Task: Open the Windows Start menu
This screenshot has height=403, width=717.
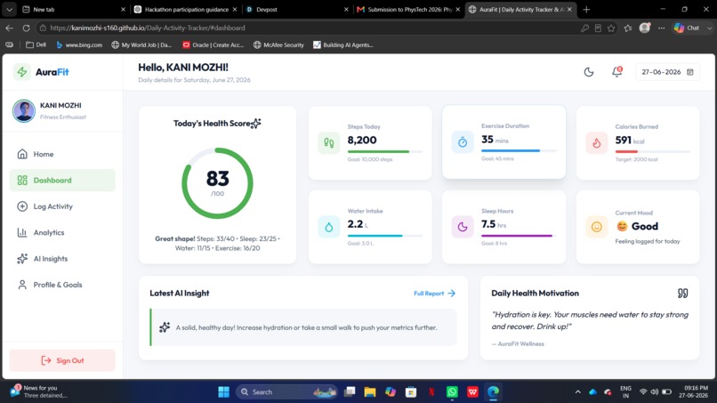Action: (223, 392)
